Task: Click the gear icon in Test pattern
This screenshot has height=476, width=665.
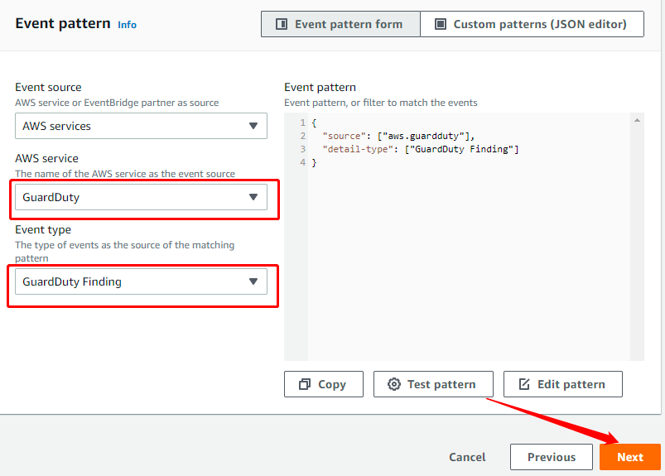Action: tap(394, 384)
